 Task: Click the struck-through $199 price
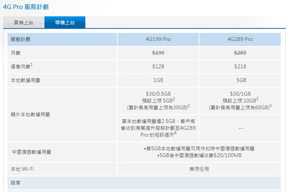tap(158, 53)
